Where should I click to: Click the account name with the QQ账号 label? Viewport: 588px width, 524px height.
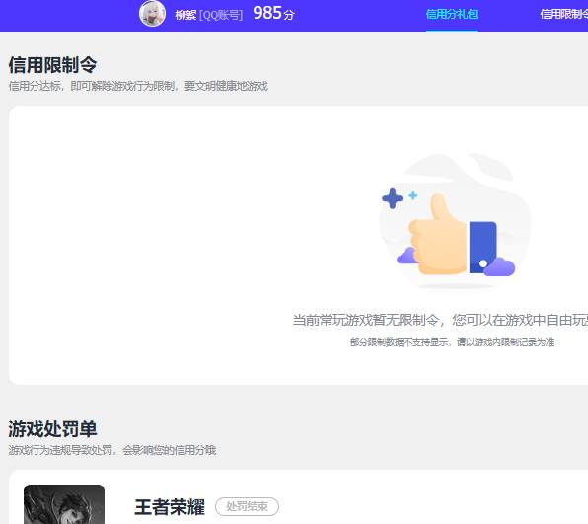coord(208,15)
